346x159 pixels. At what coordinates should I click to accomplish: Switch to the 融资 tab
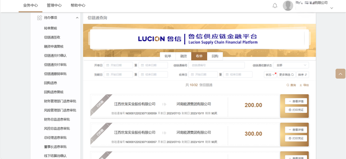[x=183, y=56]
